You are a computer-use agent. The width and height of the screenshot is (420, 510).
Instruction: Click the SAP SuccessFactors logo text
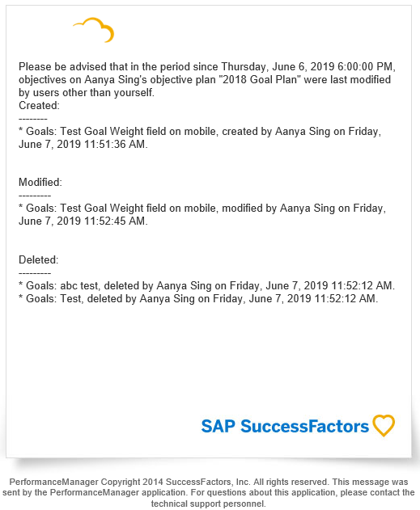(x=285, y=427)
